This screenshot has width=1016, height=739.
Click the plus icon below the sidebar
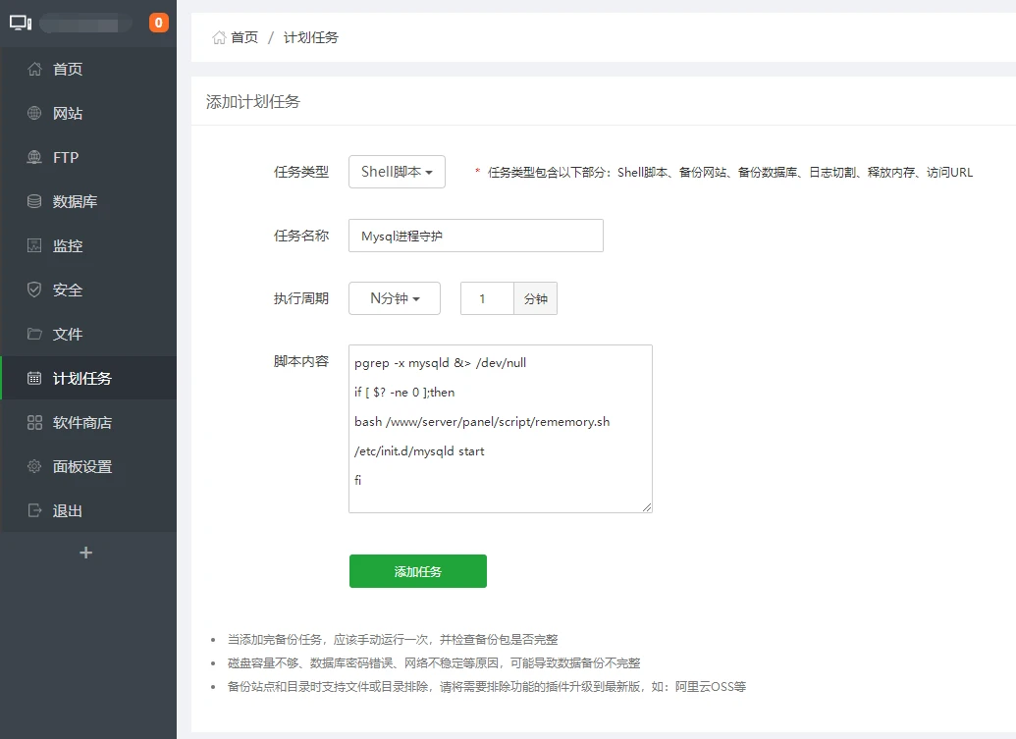pos(86,553)
